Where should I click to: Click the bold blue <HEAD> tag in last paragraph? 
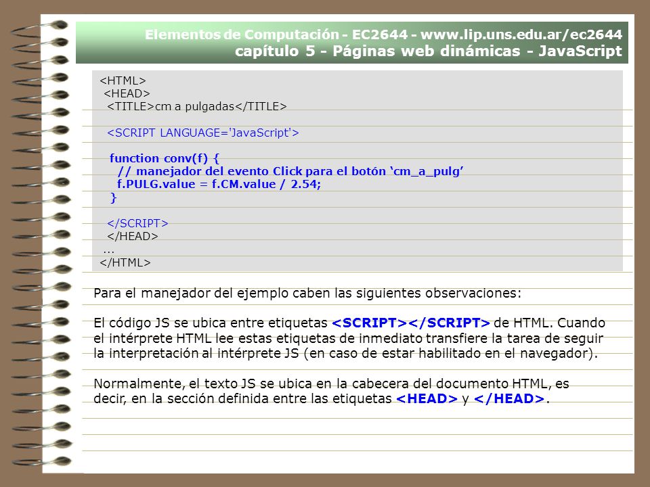point(427,399)
